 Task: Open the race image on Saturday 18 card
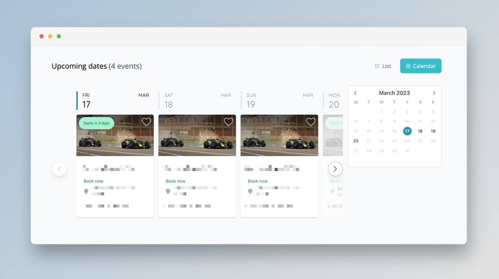click(x=197, y=135)
